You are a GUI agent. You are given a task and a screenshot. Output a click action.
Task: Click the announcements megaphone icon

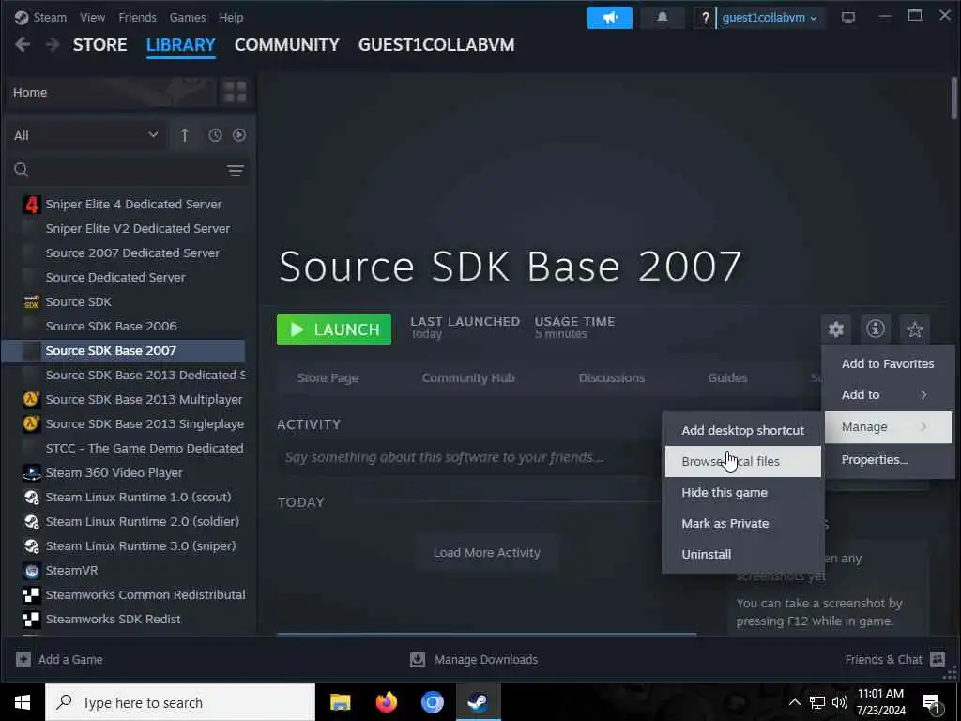pos(609,18)
